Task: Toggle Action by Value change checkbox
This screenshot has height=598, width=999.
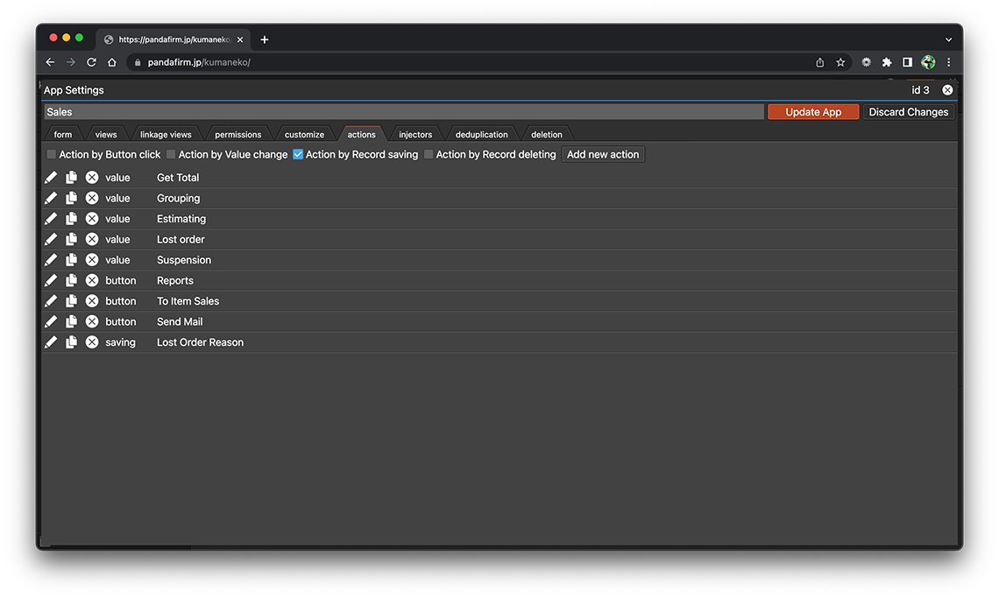Action: (x=171, y=155)
